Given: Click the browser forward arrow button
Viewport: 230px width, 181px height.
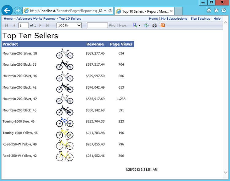Looking at the screenshot, I should (17, 10).
